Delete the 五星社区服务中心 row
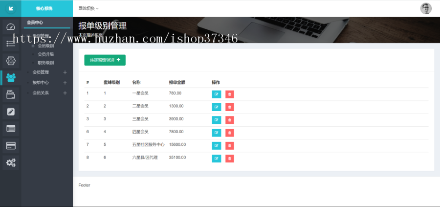Viewport: 440px width, 207px height. coord(230,146)
